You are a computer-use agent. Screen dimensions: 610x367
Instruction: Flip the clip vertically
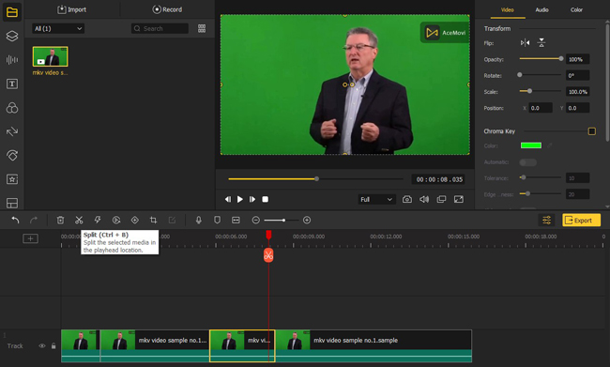coord(541,43)
